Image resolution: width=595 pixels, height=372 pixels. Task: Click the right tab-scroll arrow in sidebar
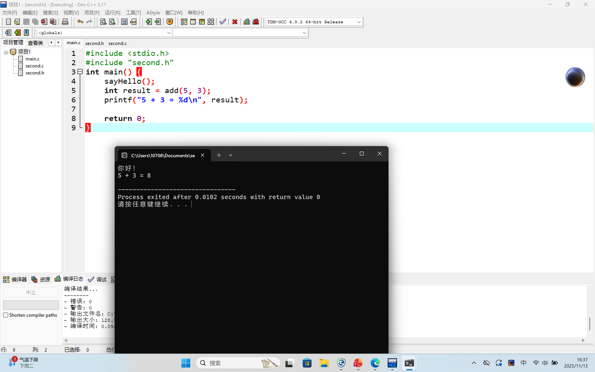coord(58,42)
